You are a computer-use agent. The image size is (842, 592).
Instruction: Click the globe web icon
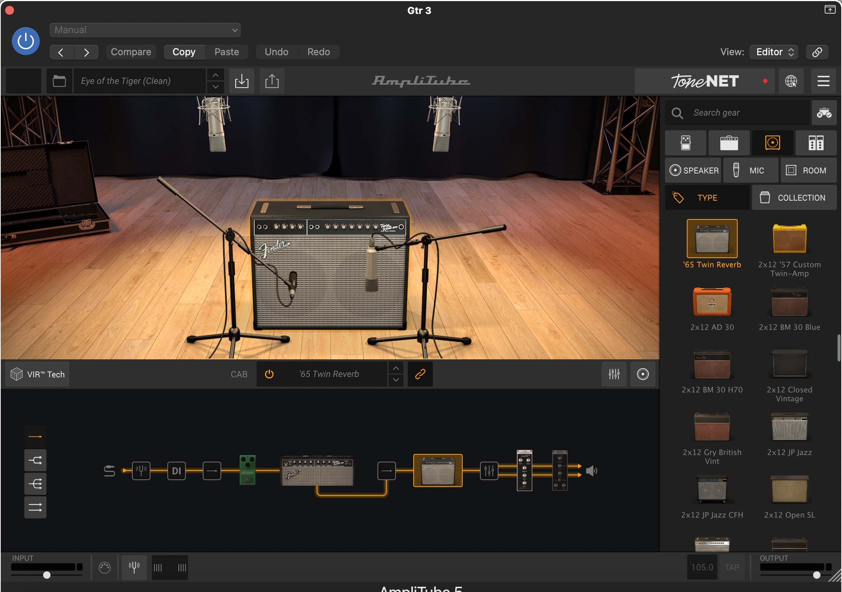click(791, 81)
